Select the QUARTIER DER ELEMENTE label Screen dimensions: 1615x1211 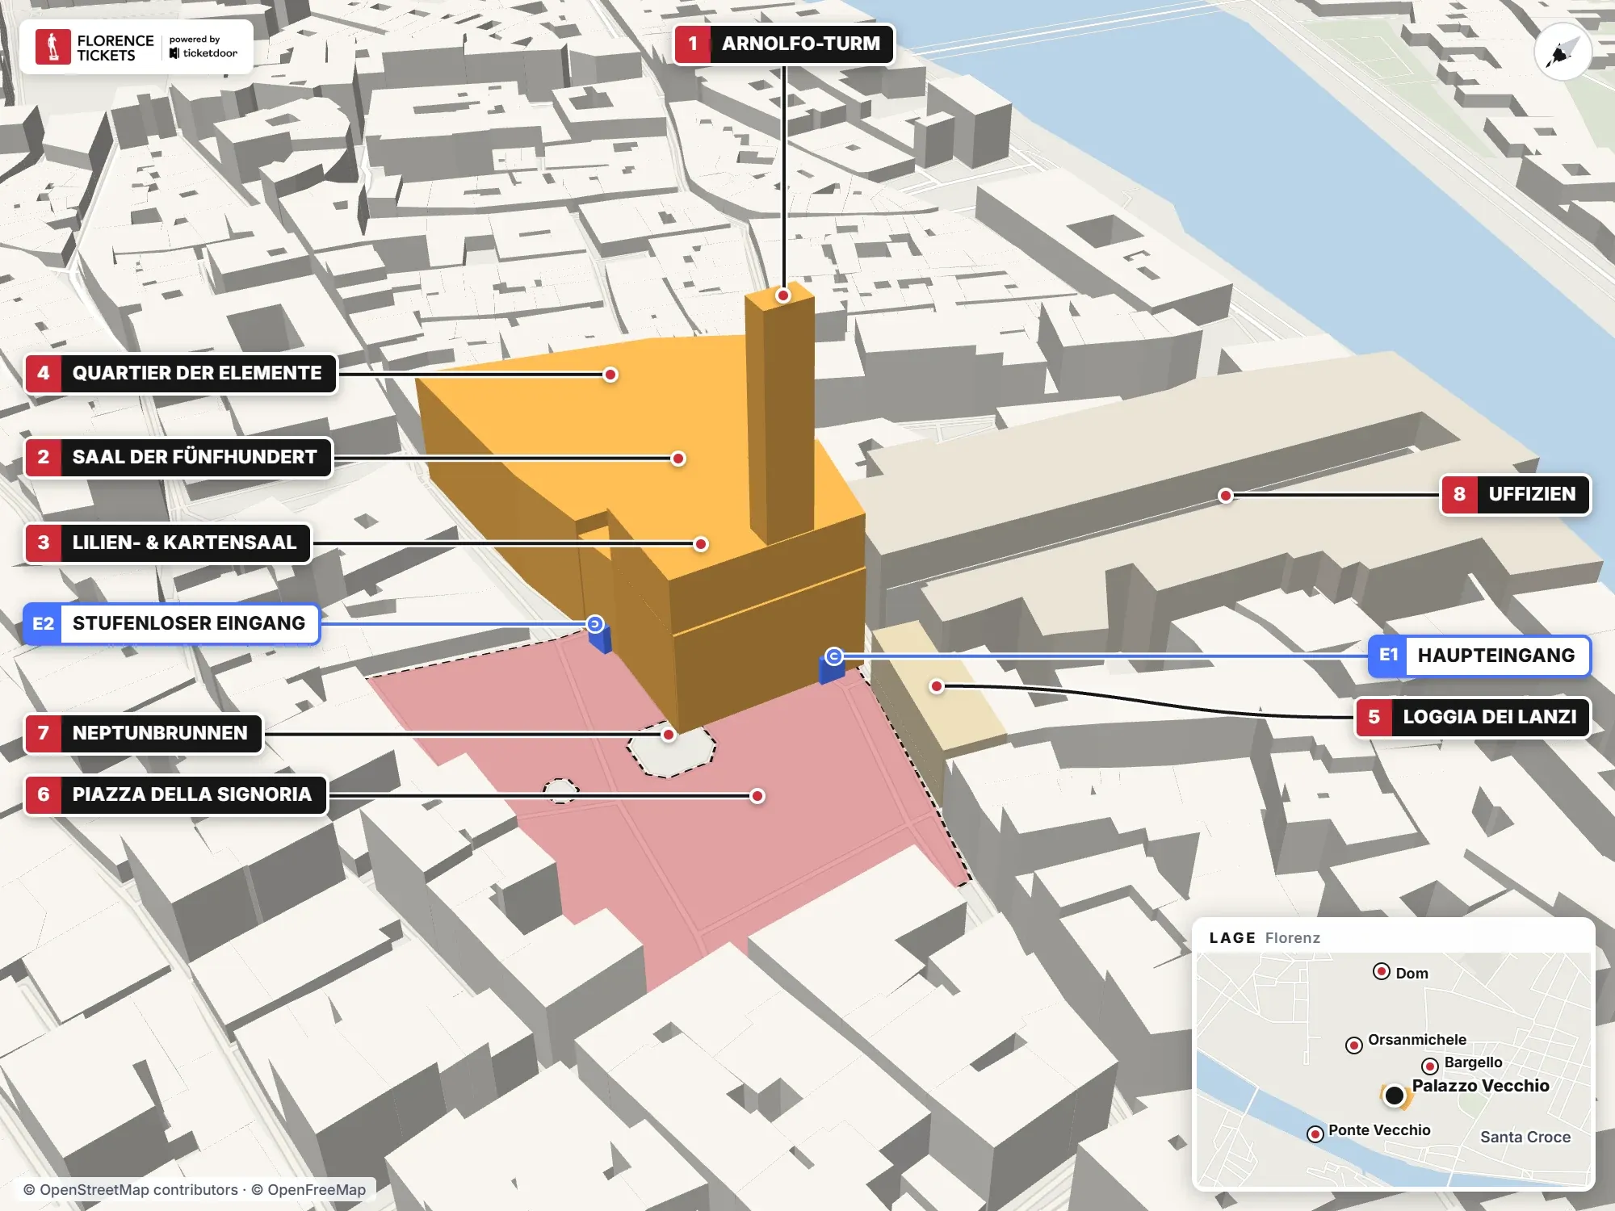tap(181, 374)
